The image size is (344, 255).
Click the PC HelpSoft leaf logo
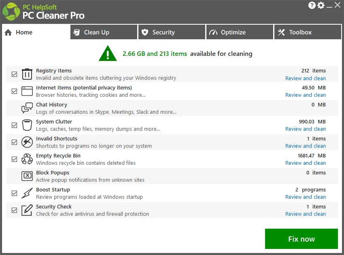point(11,12)
